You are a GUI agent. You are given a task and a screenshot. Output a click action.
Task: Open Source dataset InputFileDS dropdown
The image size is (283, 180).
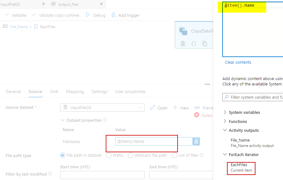(x=102, y=107)
